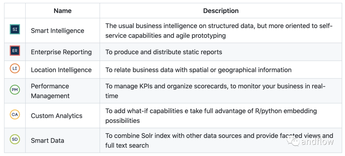Click the Name column header
This screenshot has width=345, height=156.
(x=63, y=11)
